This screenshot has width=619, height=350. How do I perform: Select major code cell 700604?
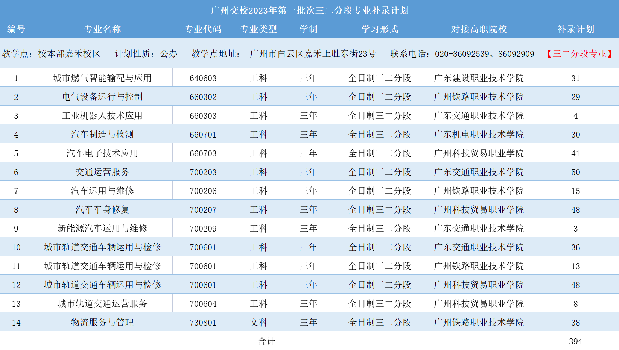(203, 304)
